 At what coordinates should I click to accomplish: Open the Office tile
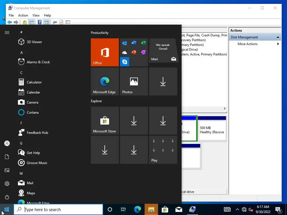[x=105, y=52]
